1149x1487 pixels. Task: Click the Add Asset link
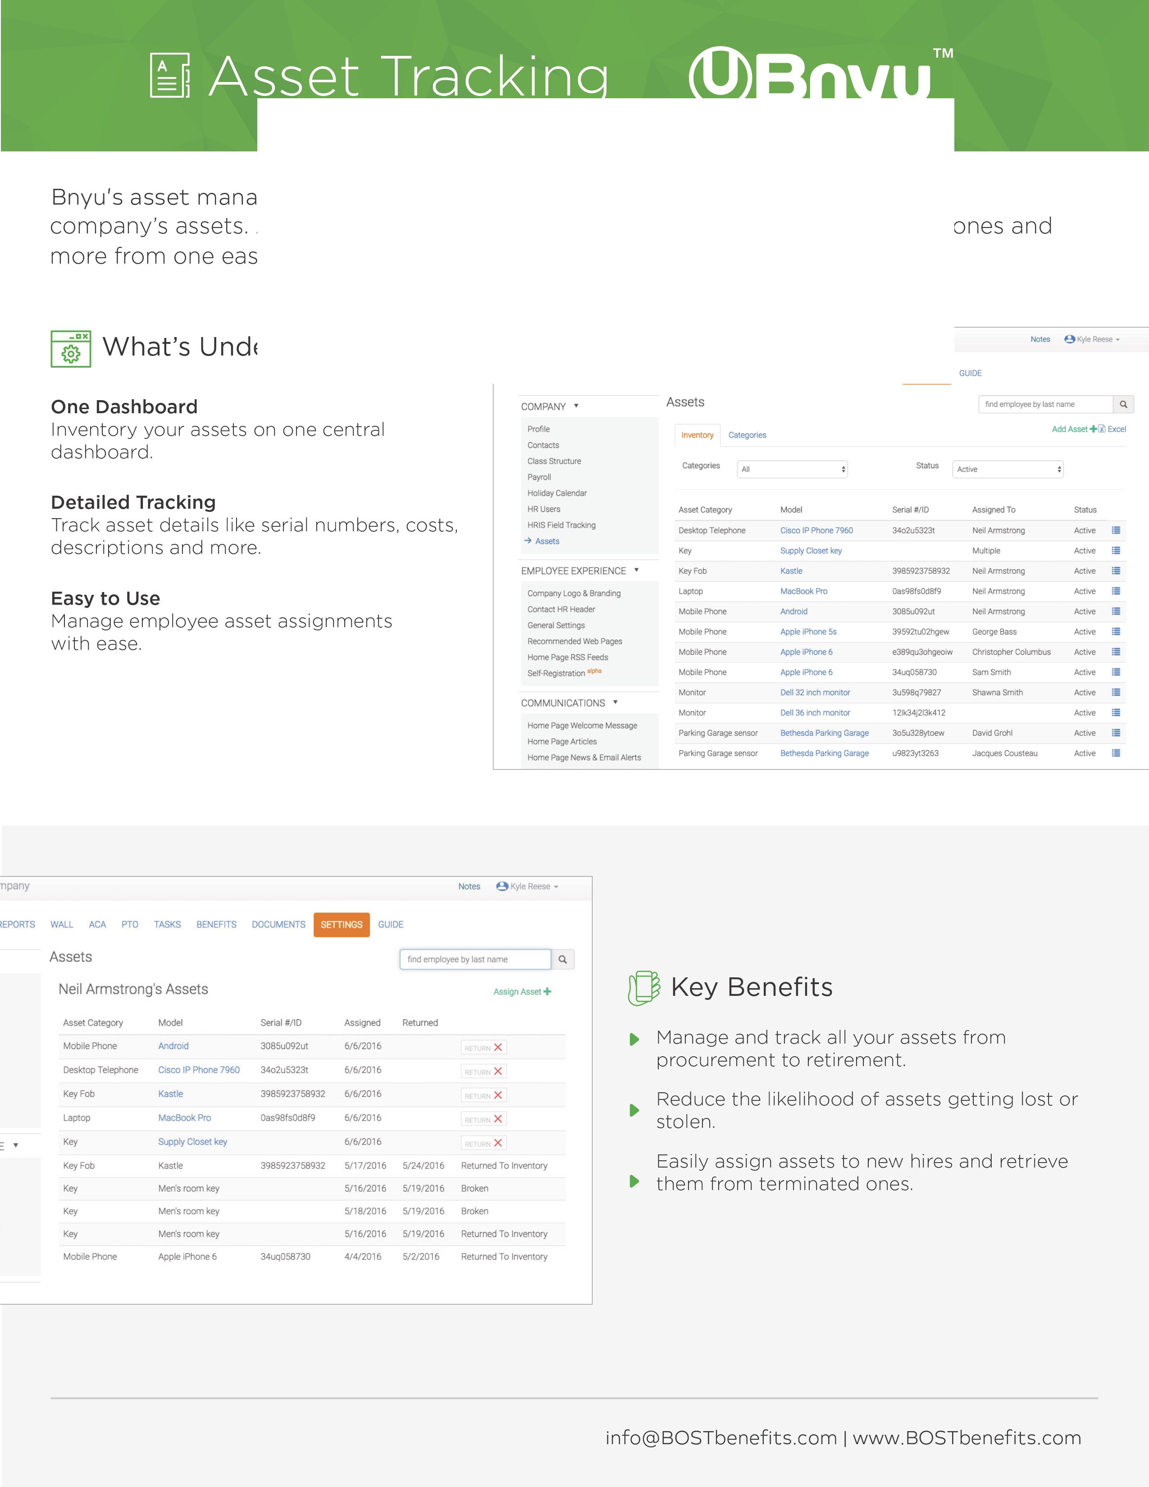pos(1074,429)
